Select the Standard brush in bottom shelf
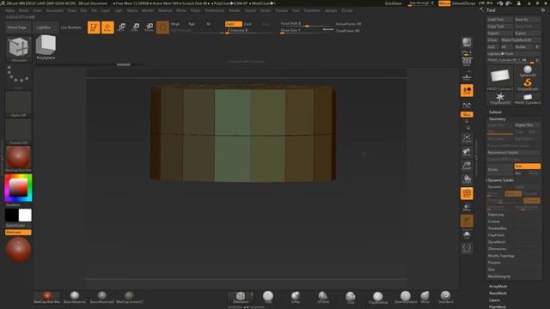The height and width of the screenshot is (309, 550). (446, 297)
